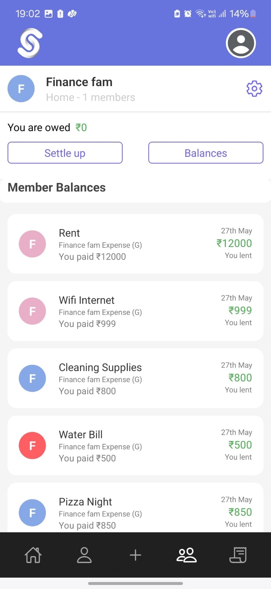The image size is (271, 589).
Task: Tap the Finance fam group avatar
Action: 21,89
